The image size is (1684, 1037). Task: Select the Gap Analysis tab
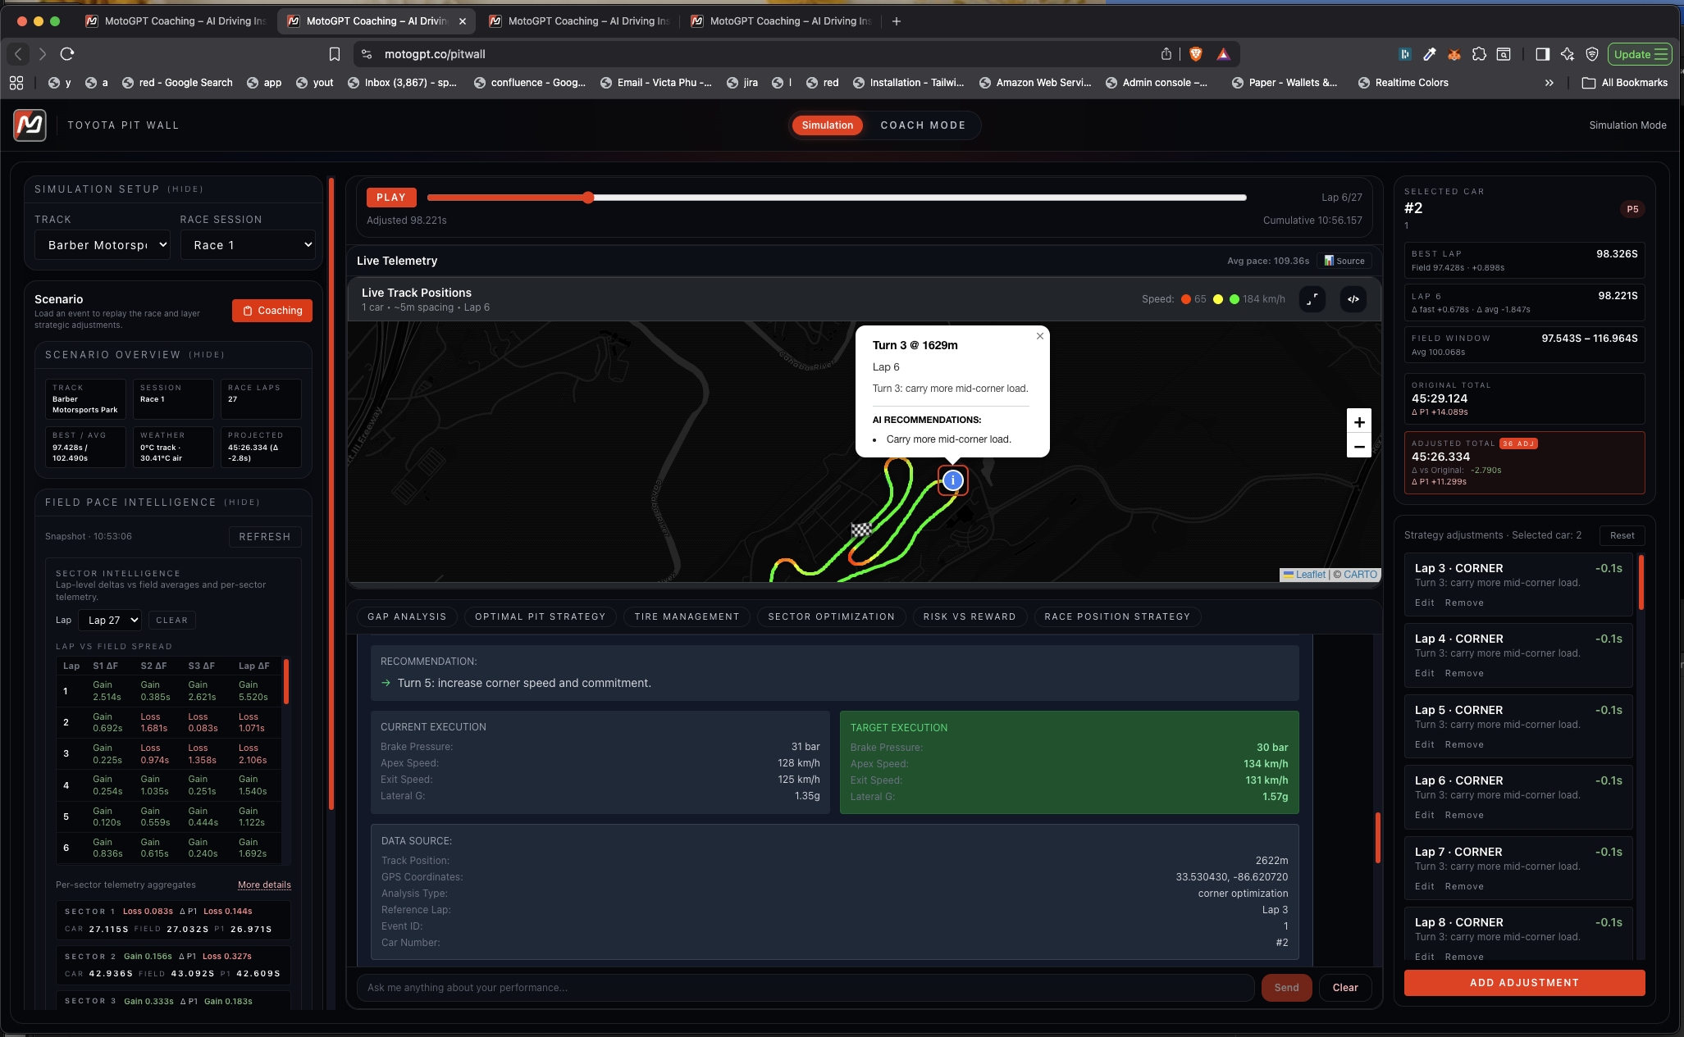(407, 616)
